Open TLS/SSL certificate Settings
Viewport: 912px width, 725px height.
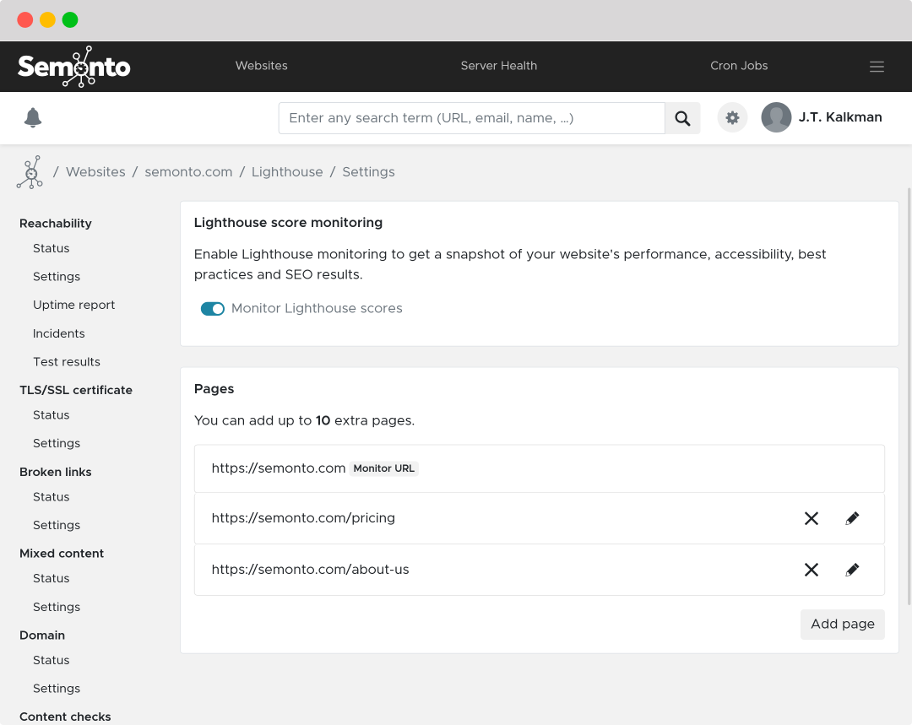click(57, 443)
